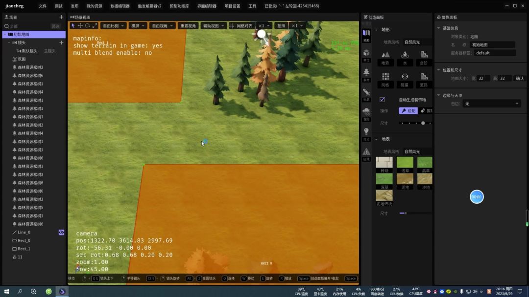The image size is (529, 297).
Task: Toggle 自动生成装饰物 checkbox
Action: pyautogui.click(x=382, y=100)
